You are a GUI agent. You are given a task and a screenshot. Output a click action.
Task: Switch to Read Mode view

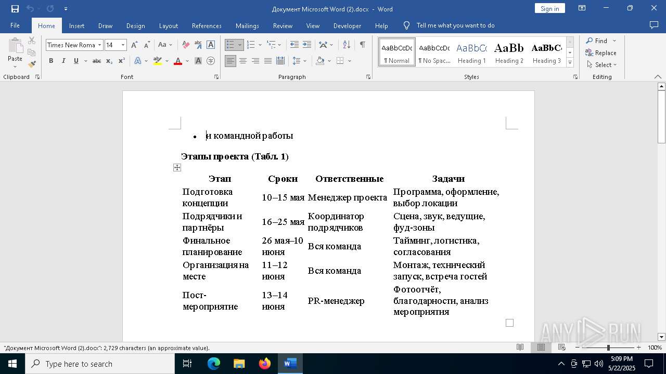[x=520, y=348]
